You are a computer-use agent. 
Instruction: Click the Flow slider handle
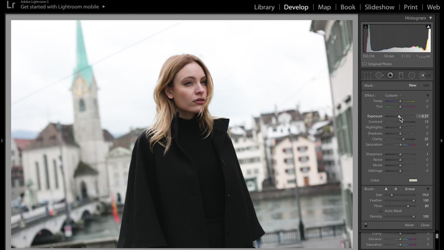408,206
